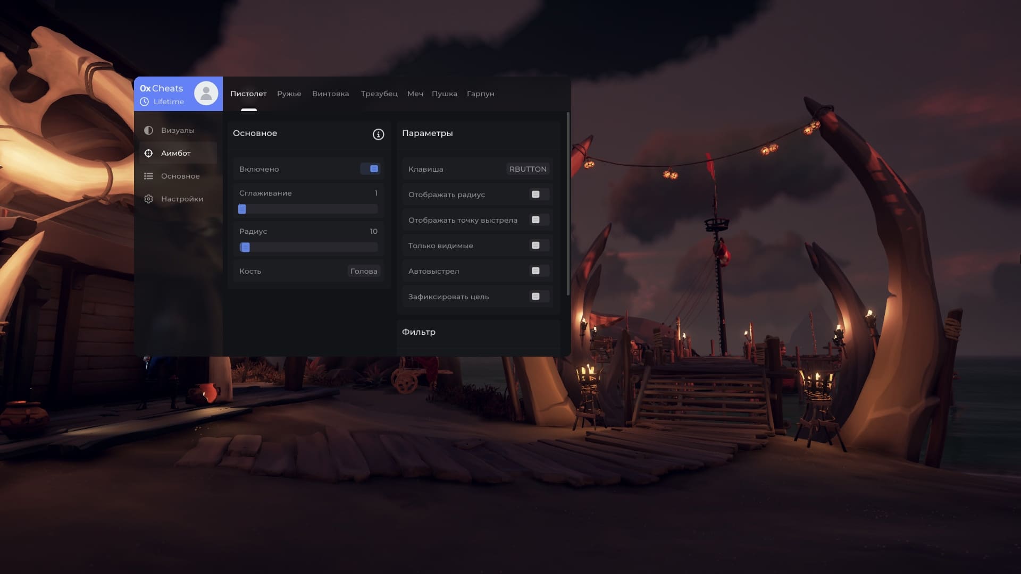Click the Настройки gear icon
The image size is (1021, 574).
tap(148, 199)
